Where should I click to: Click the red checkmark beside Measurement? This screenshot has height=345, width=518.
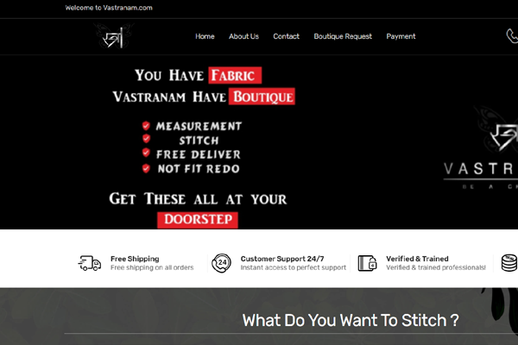pyautogui.click(x=146, y=126)
